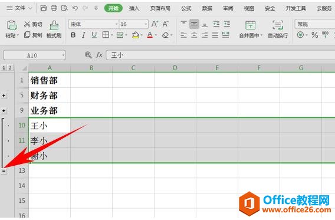Open the 公式 (Formulas) tab
Image resolution: width=335 pixels, height=220 pixels.
pos(186,8)
